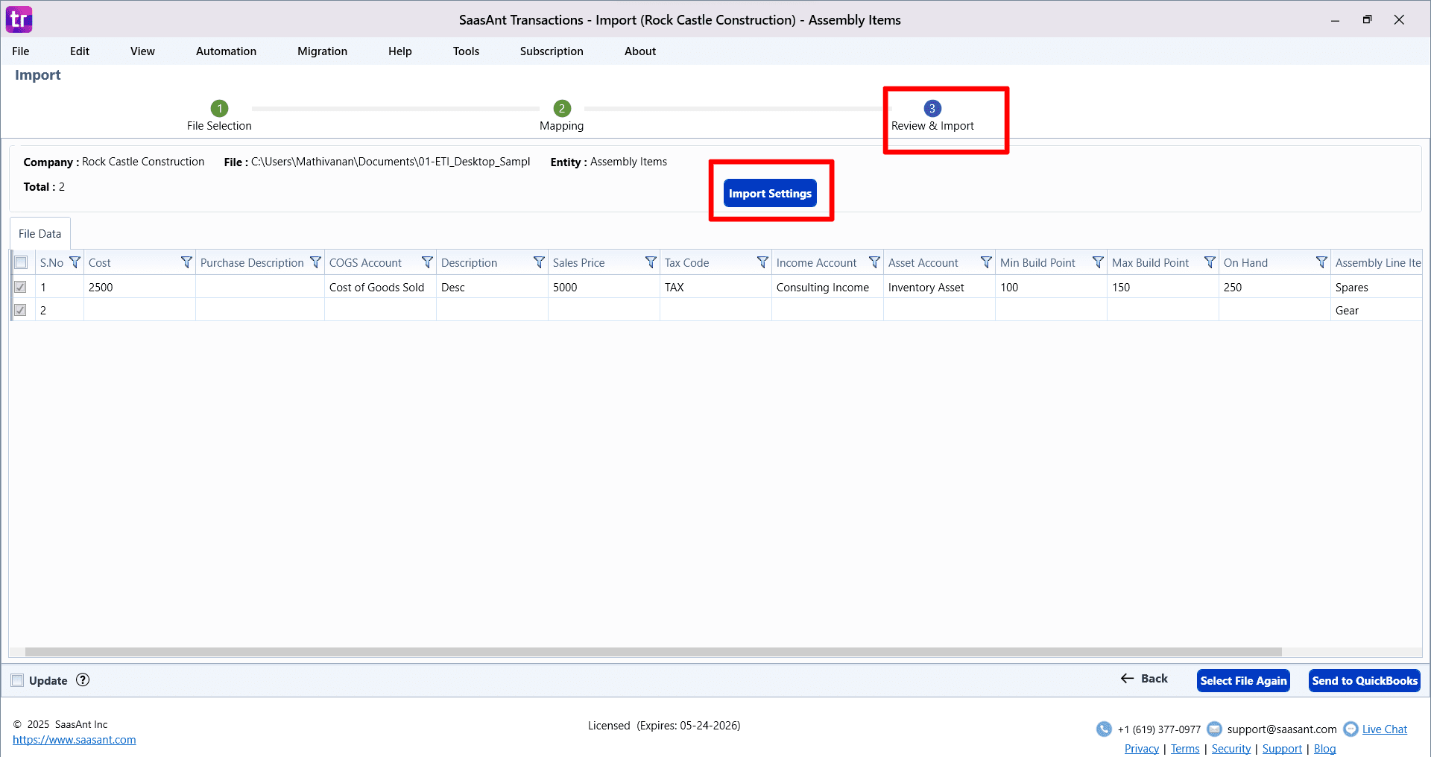Viewport: 1431px width, 757px height.
Task: Filter the Min Build Point column
Action: coord(1098,262)
